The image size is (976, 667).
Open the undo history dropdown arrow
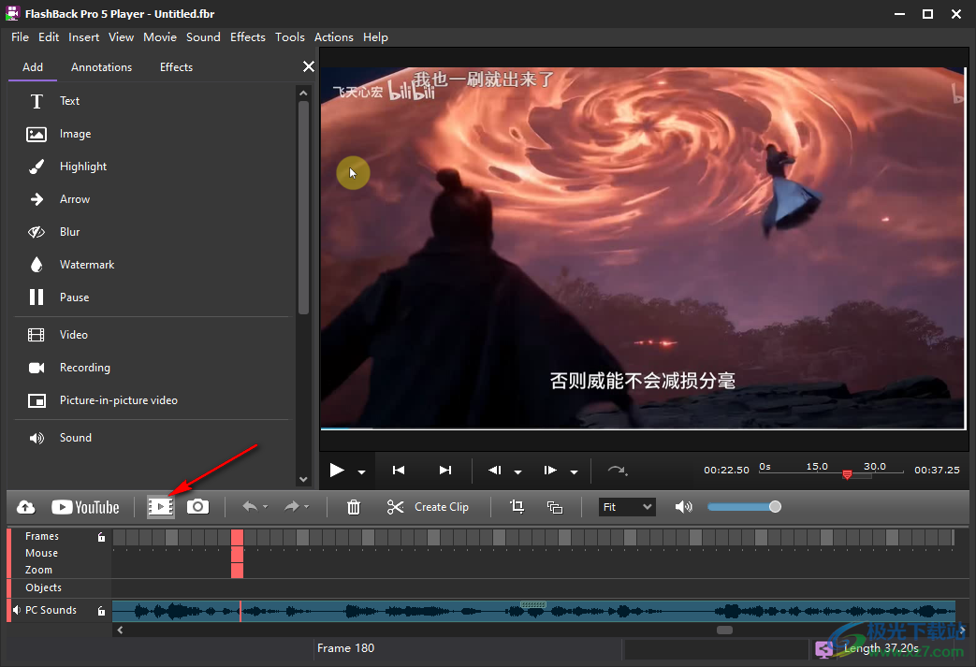point(265,507)
